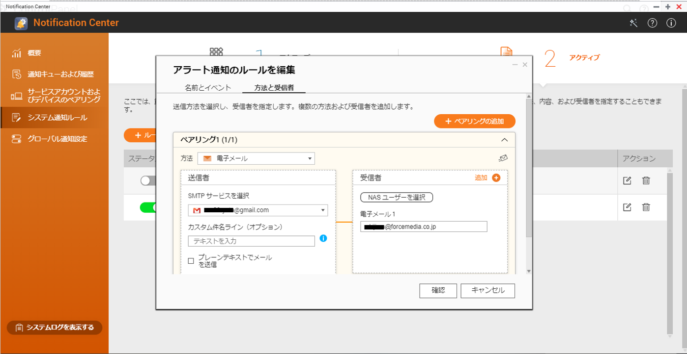Viewport: 687px width, 354px height.
Task: Delete the second rule with trash icon
Action: [x=646, y=207]
